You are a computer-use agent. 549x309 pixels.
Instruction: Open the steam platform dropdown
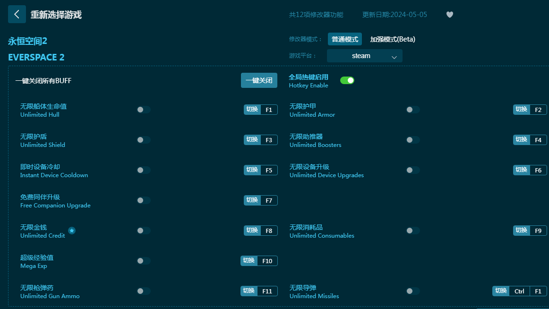(x=364, y=56)
